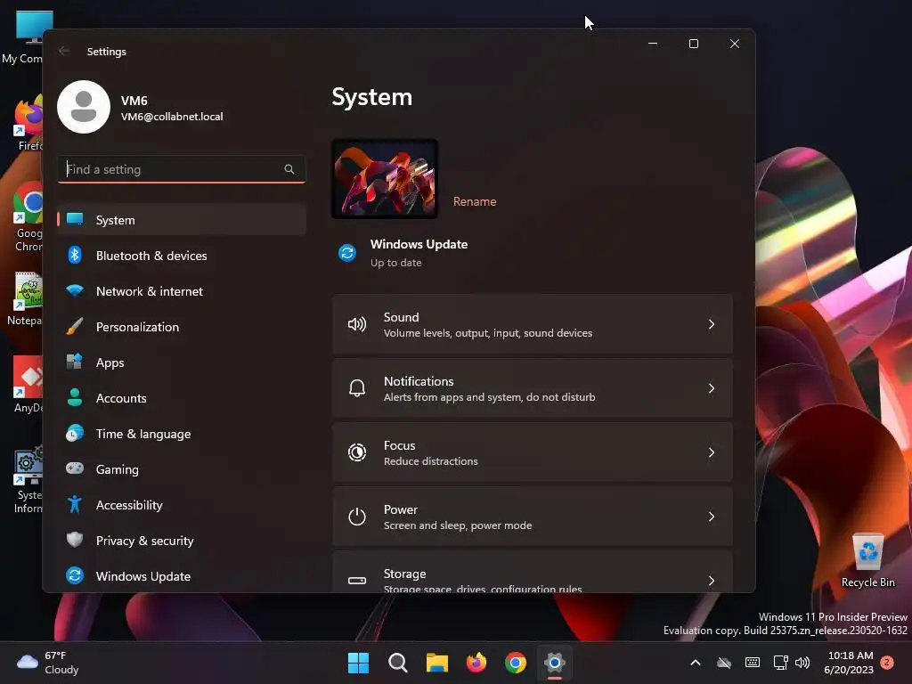Click the magnifier icon in the settings search box
912x684 pixels.
(x=289, y=169)
